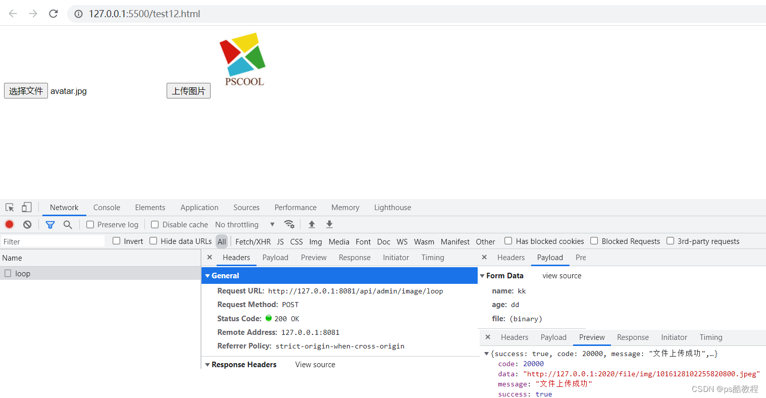Enable Preserve log checkbox
The width and height of the screenshot is (766, 398).
tap(90, 225)
